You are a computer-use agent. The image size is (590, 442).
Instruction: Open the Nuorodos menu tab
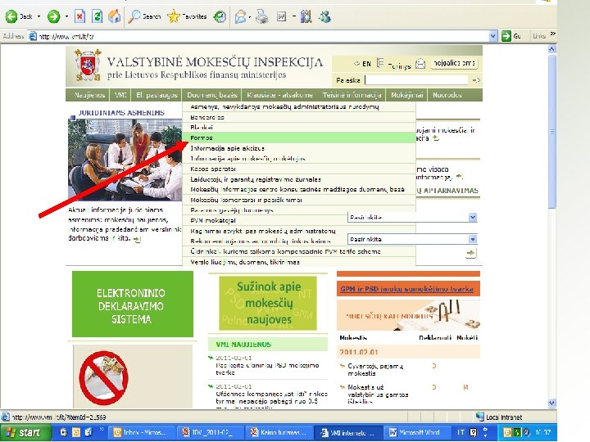tap(447, 95)
